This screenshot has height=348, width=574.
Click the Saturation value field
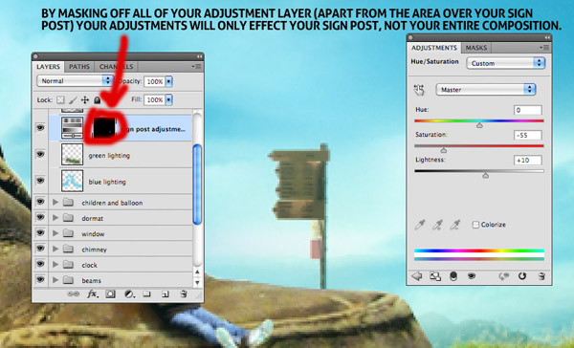[x=527, y=135]
